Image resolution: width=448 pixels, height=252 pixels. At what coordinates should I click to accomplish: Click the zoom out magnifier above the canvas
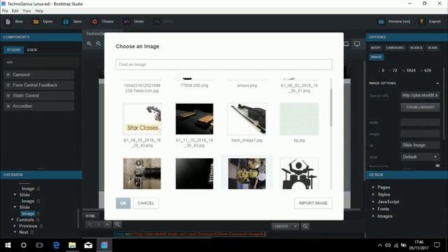(x=98, y=43)
